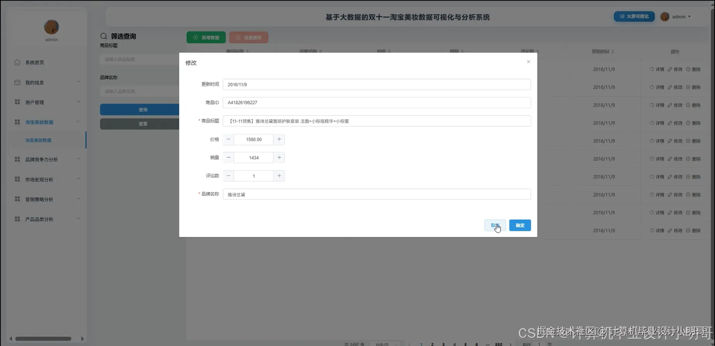Click the 商品ID field A41826196227
Viewport: 715px width, 346px height.
pyautogui.click(x=377, y=102)
